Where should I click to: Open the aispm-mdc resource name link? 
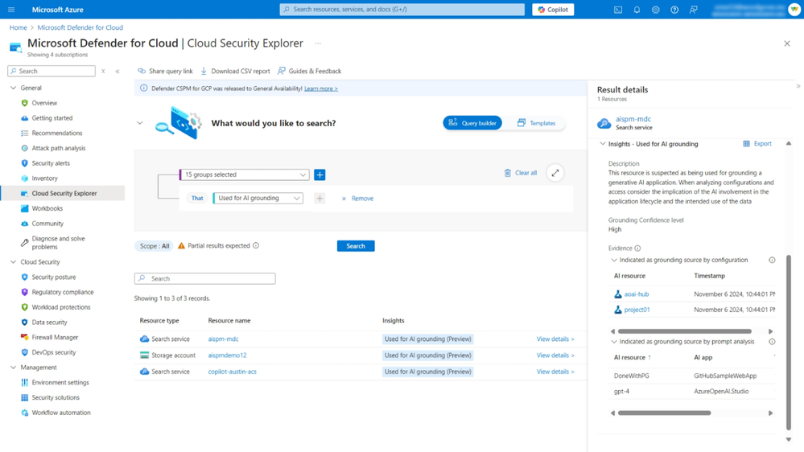[223, 339]
